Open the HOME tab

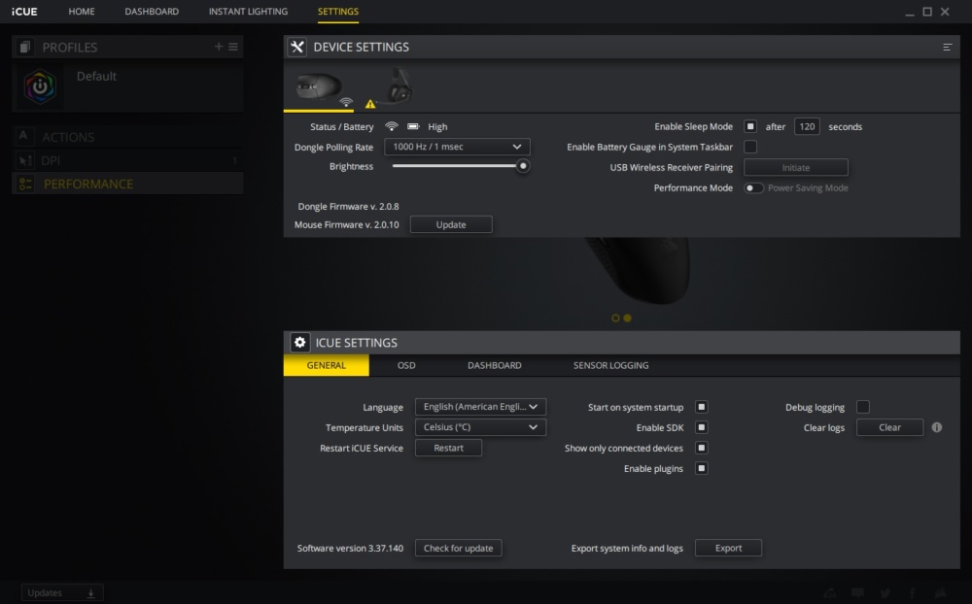[82, 11]
